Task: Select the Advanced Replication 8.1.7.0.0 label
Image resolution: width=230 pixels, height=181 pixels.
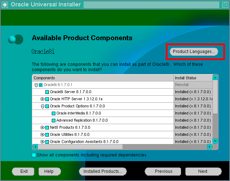Action: 82,121
